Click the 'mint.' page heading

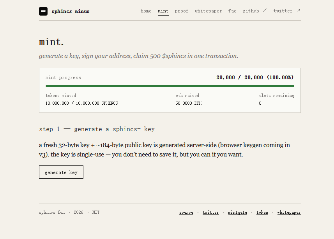[x=51, y=42]
